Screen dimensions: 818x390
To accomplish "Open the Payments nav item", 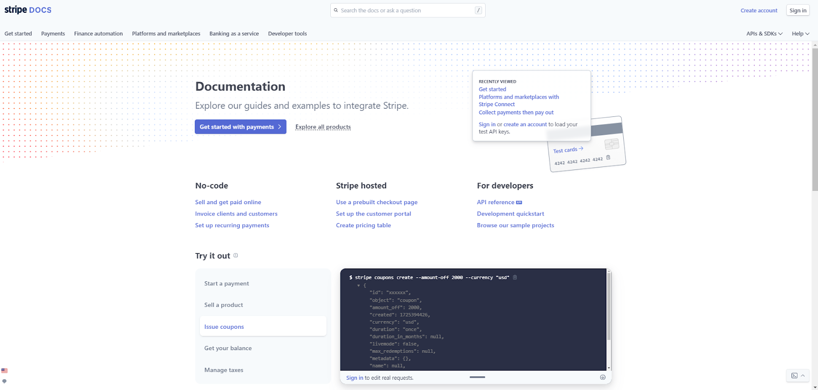I will click(53, 34).
